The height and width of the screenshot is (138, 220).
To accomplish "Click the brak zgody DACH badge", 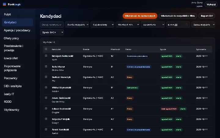I will coord(169,109).
